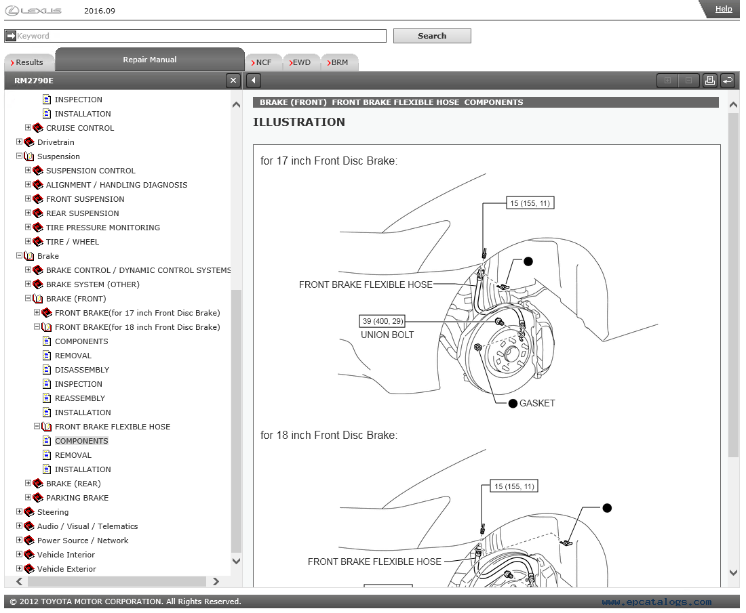This screenshot has height=613, width=746.
Task: Click the Audio / Visual / Telematics book icon
Action: click(x=29, y=526)
